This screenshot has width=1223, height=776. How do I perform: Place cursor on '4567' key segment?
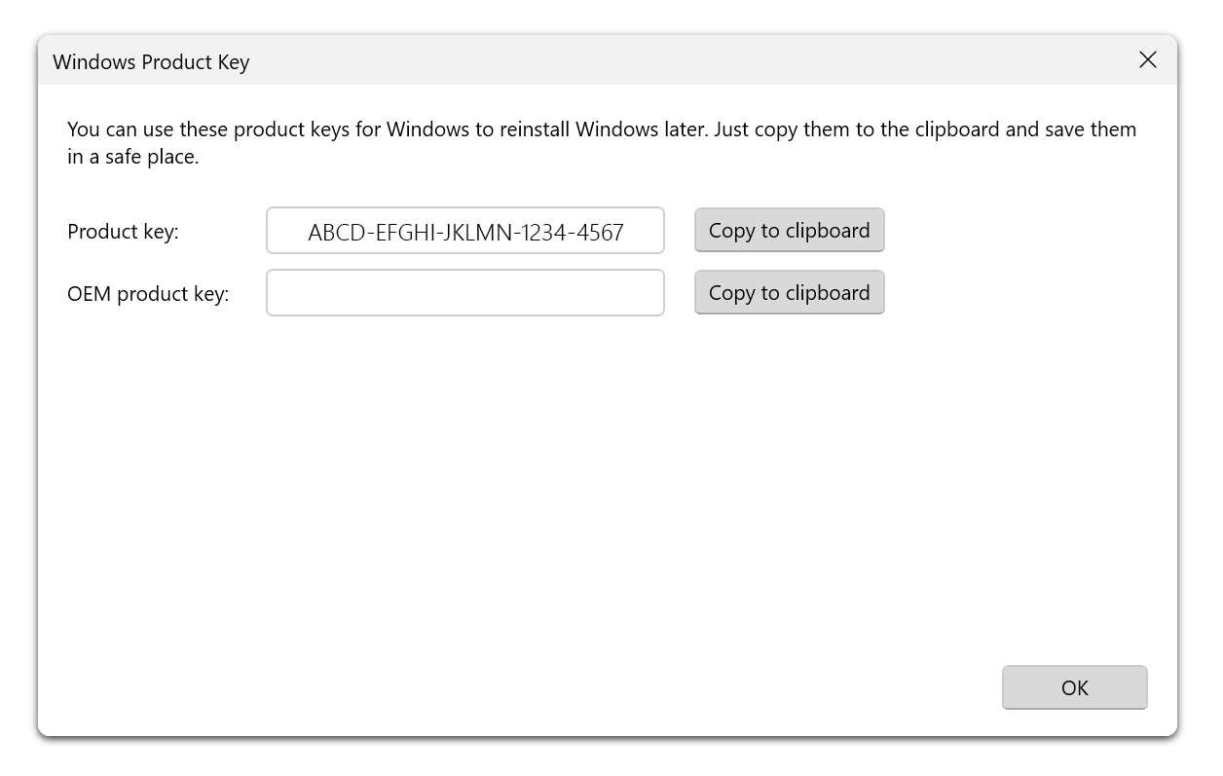(601, 233)
